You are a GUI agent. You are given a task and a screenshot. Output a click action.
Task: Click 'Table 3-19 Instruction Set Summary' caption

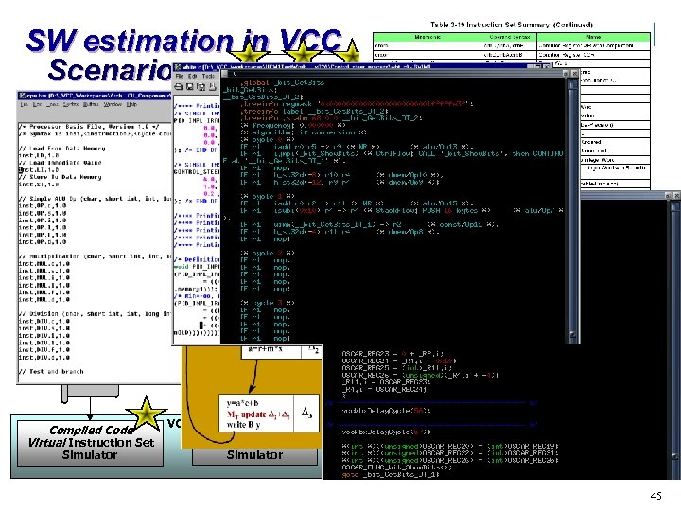point(512,25)
